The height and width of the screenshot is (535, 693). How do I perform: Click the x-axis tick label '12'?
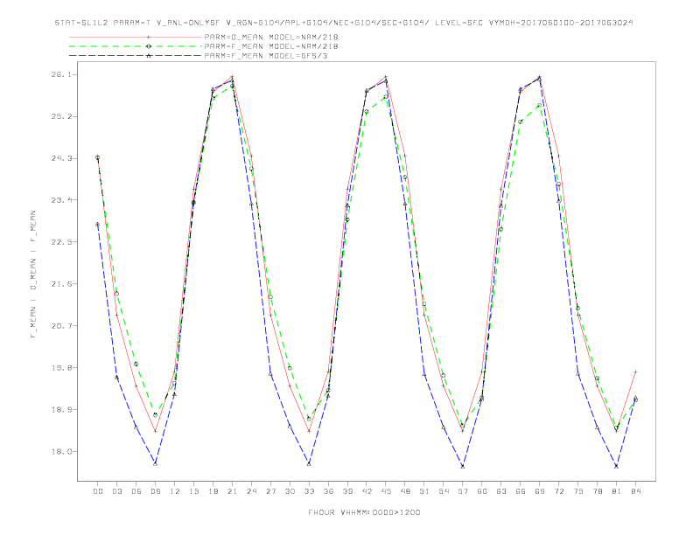click(x=175, y=491)
